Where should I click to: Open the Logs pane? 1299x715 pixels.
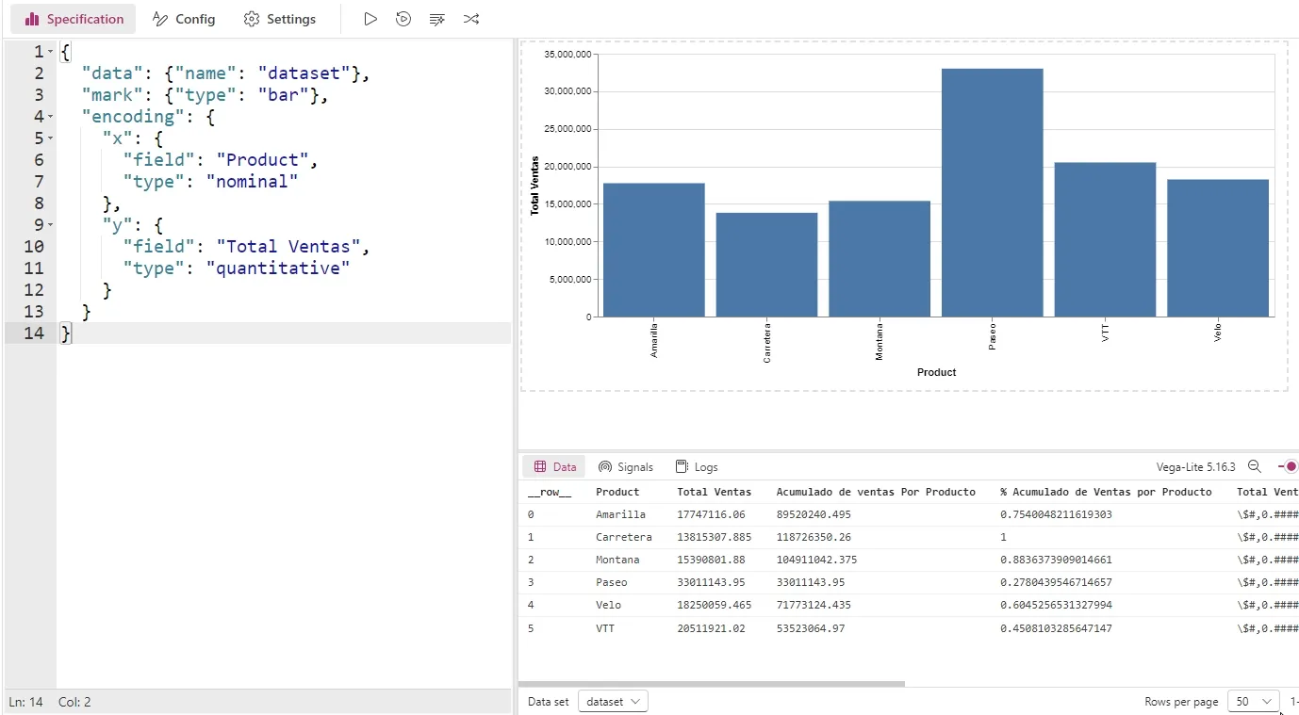(697, 466)
